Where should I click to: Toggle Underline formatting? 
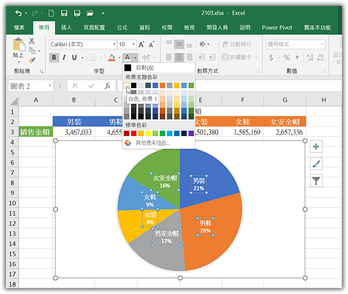coord(74,57)
